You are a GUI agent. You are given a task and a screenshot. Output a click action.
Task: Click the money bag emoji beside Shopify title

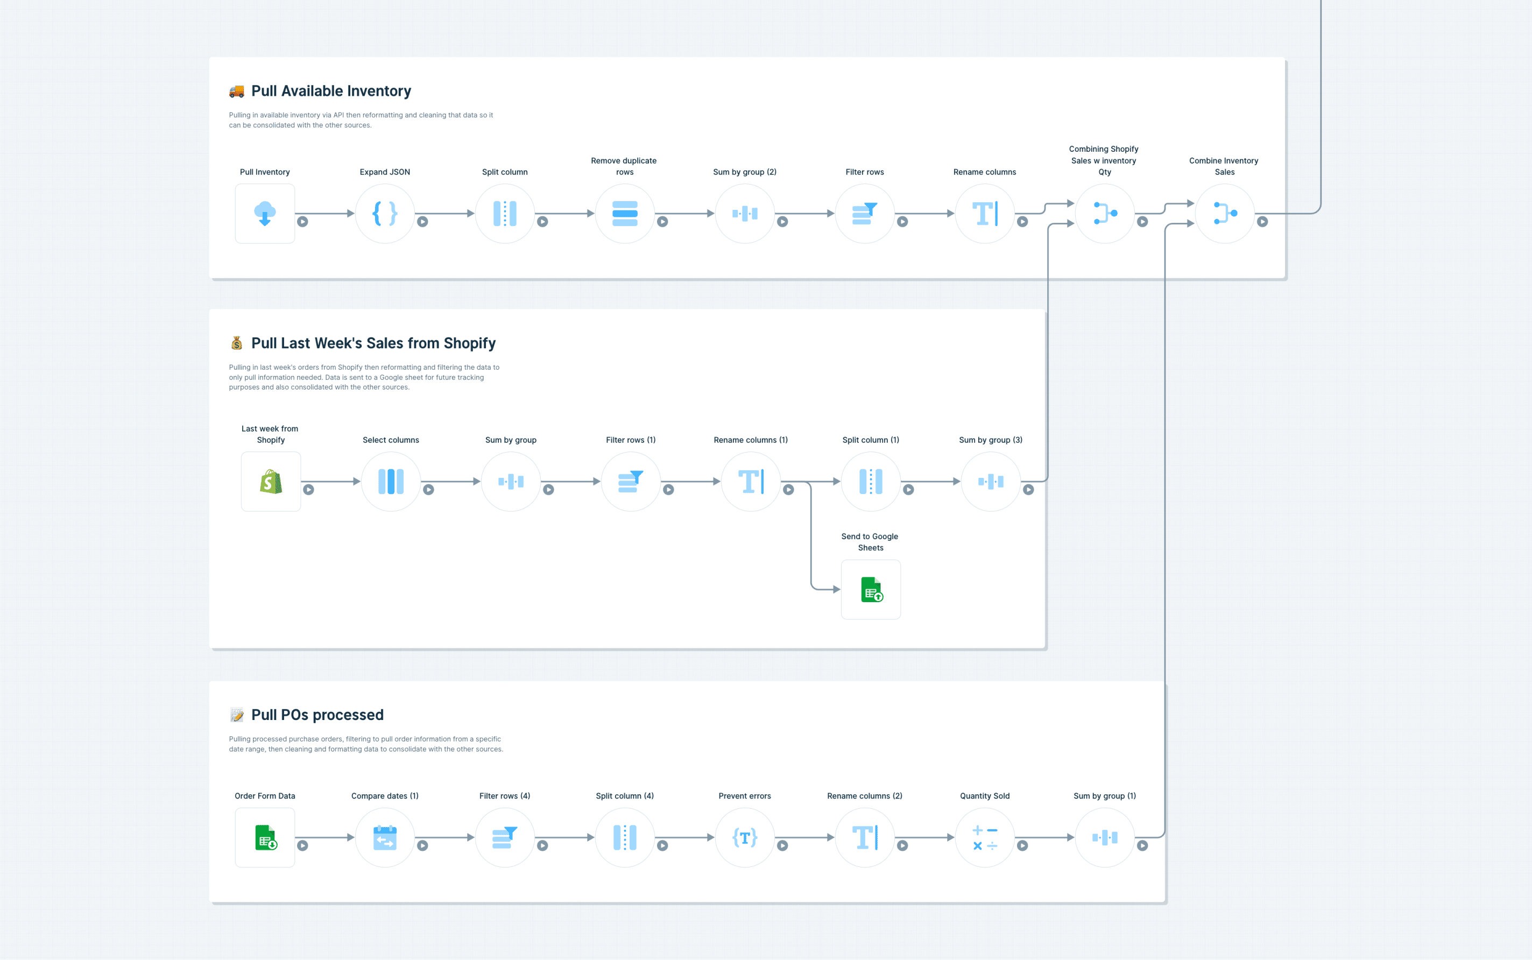[237, 343]
